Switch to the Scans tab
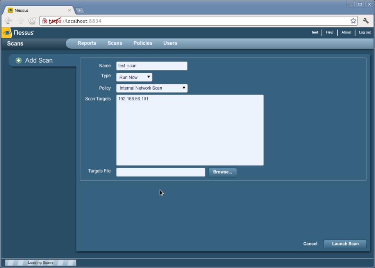 [115, 43]
